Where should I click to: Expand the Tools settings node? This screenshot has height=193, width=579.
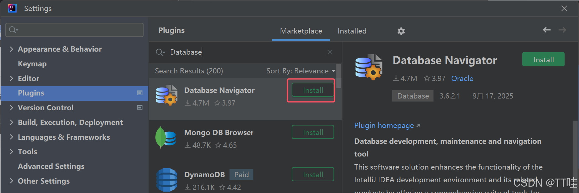[11, 151]
